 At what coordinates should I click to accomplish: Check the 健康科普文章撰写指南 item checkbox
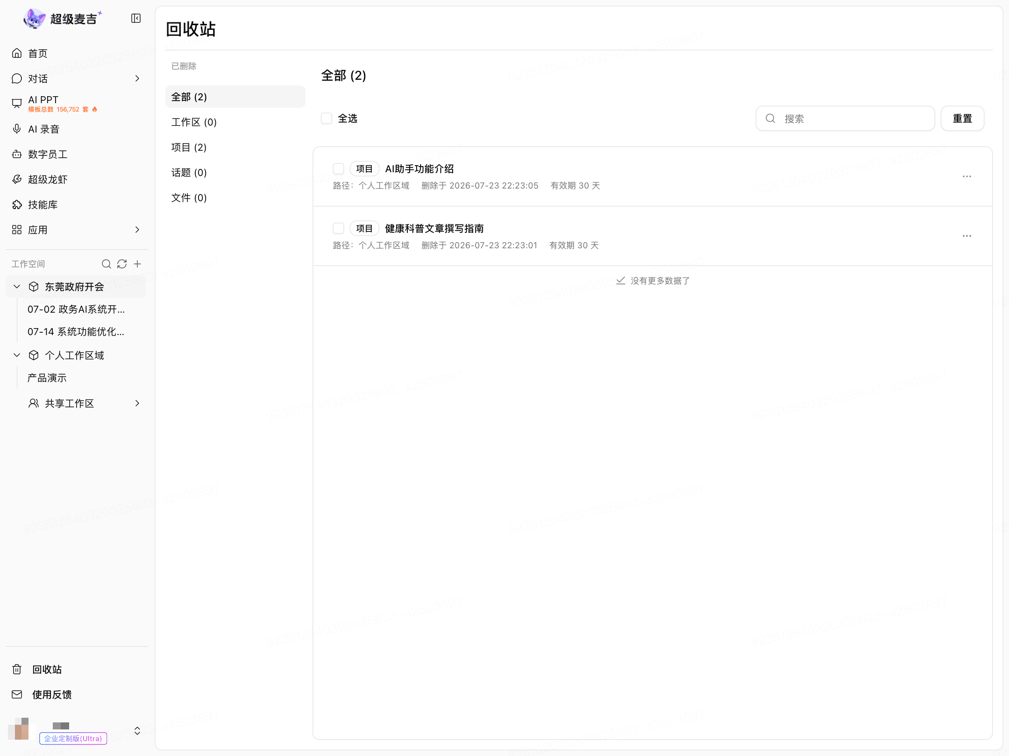pos(338,228)
